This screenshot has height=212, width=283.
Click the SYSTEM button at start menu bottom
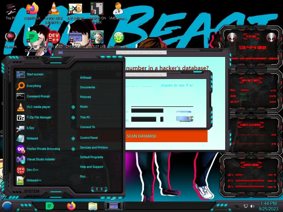(32, 191)
